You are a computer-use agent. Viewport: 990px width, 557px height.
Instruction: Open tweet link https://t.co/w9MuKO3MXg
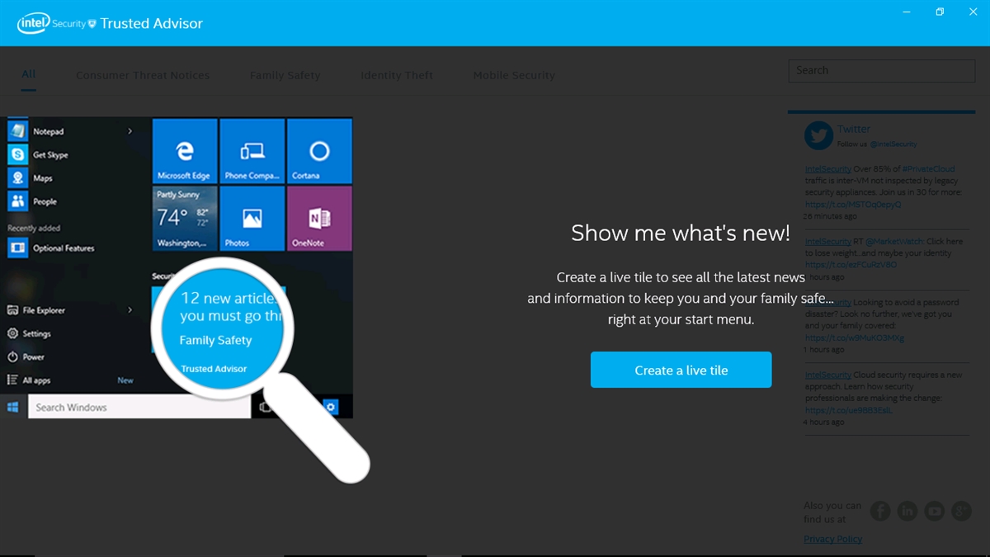point(855,338)
